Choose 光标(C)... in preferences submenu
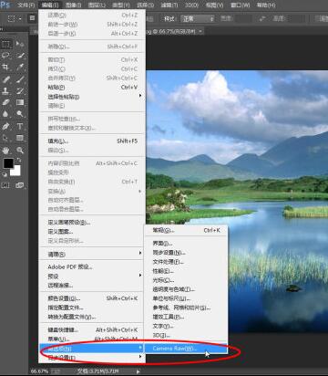 tap(186, 280)
